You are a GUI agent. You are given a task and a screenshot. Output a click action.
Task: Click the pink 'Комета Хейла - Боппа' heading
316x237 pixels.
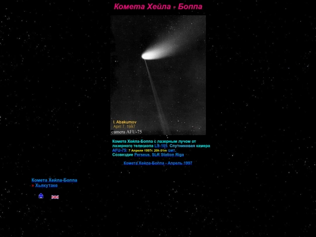158,6
